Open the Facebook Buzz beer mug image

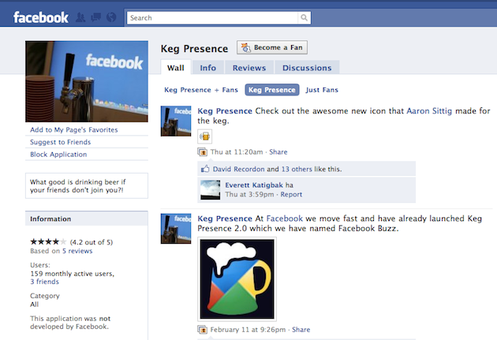pos(237,279)
